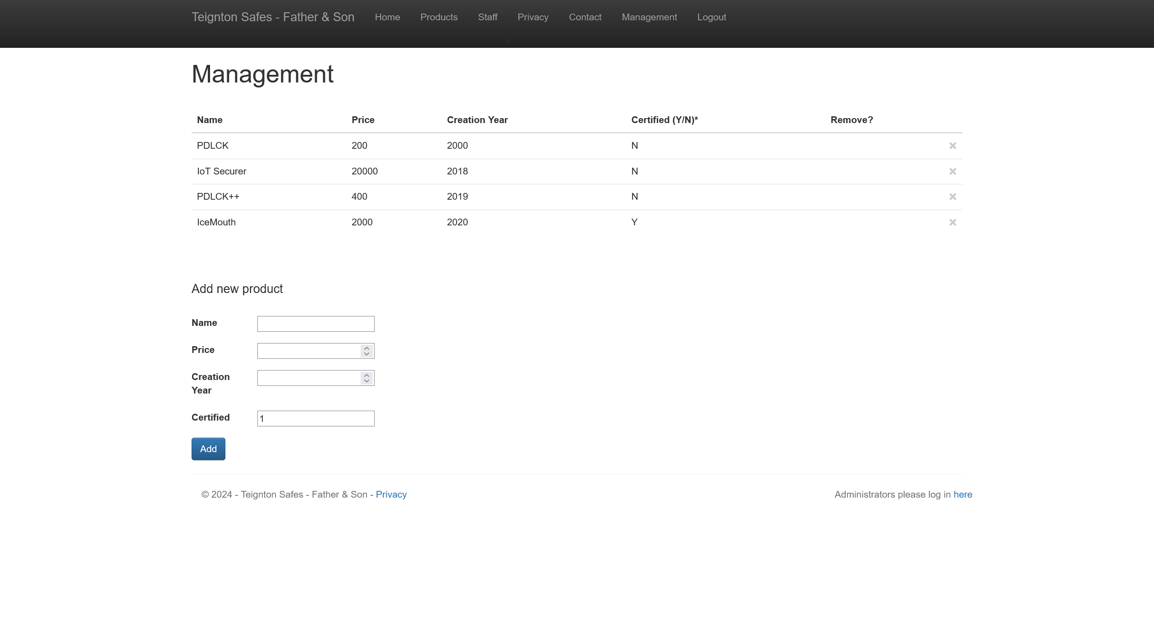Viewport: 1154px width, 618px height.
Task: Remove the IoT Securer product row
Action: 953,171
